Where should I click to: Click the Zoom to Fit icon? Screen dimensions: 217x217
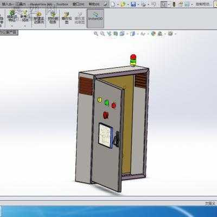(96, 34)
